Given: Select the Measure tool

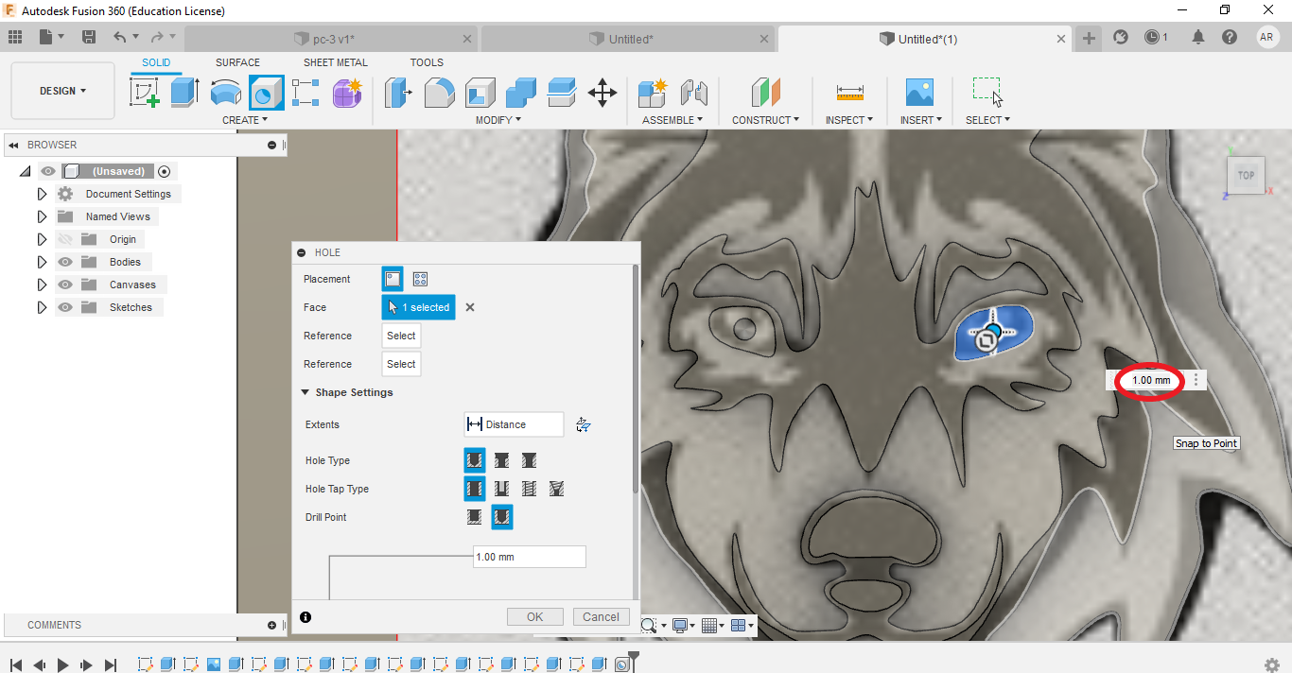Looking at the screenshot, I should tap(849, 93).
